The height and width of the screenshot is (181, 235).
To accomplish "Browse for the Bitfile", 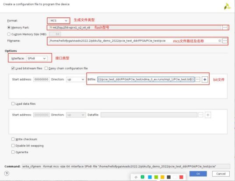I will pos(198,79).
